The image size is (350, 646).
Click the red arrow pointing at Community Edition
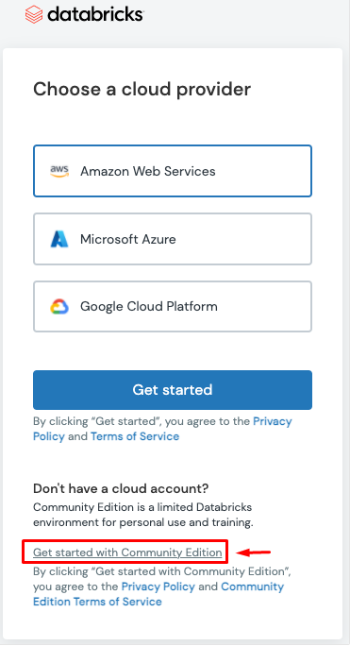coord(253,552)
